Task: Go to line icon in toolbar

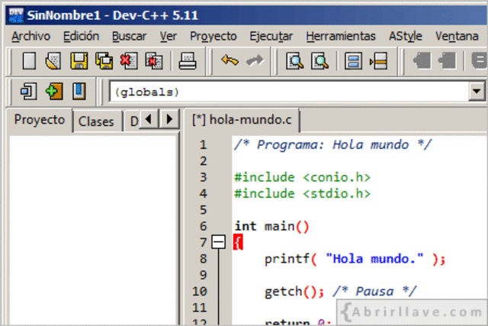Action: click(x=378, y=61)
